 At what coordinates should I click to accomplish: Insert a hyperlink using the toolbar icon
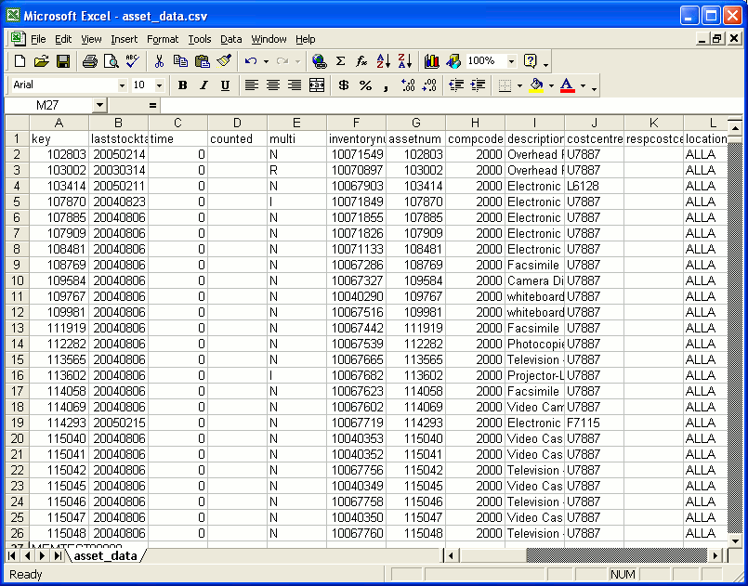[x=321, y=61]
